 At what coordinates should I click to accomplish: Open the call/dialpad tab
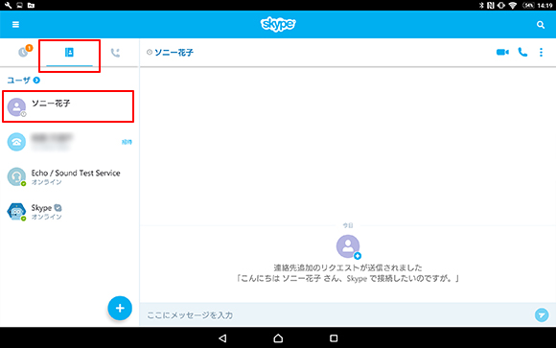click(x=115, y=53)
